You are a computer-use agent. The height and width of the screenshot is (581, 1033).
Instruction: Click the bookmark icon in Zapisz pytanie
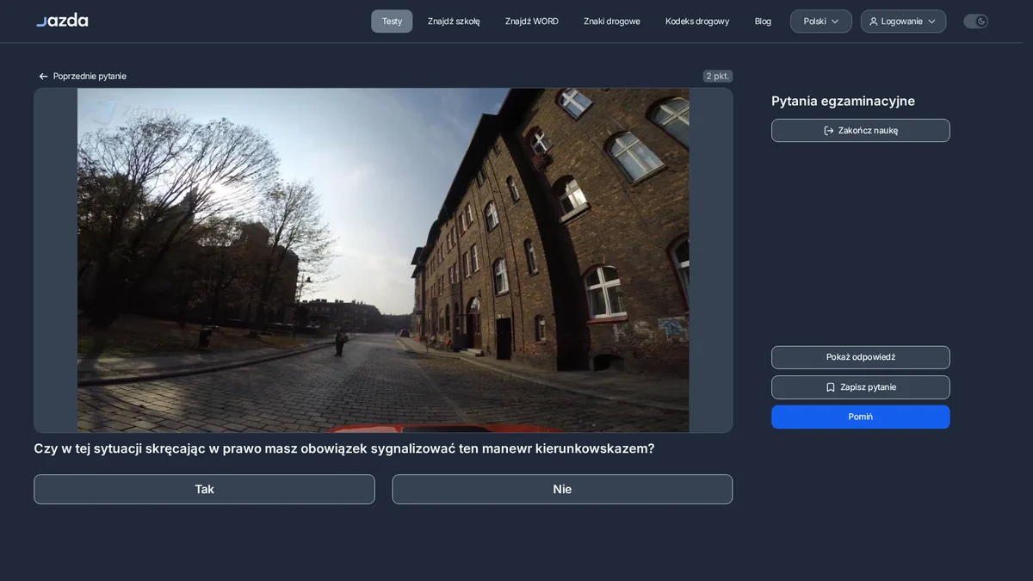pyautogui.click(x=831, y=387)
